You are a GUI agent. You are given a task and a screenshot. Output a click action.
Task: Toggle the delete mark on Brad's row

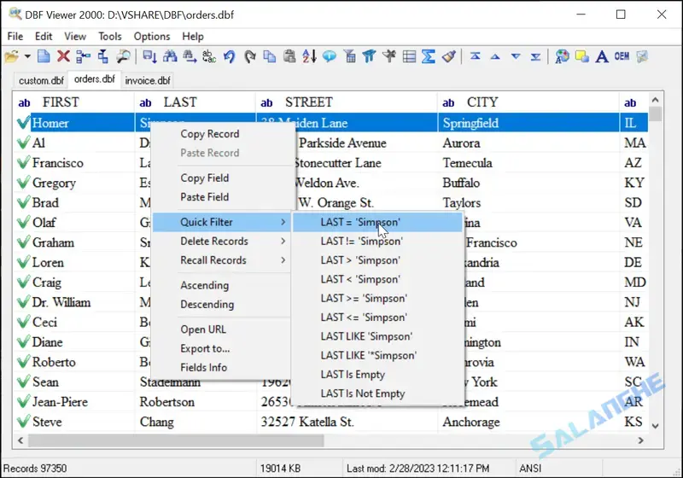(23, 202)
